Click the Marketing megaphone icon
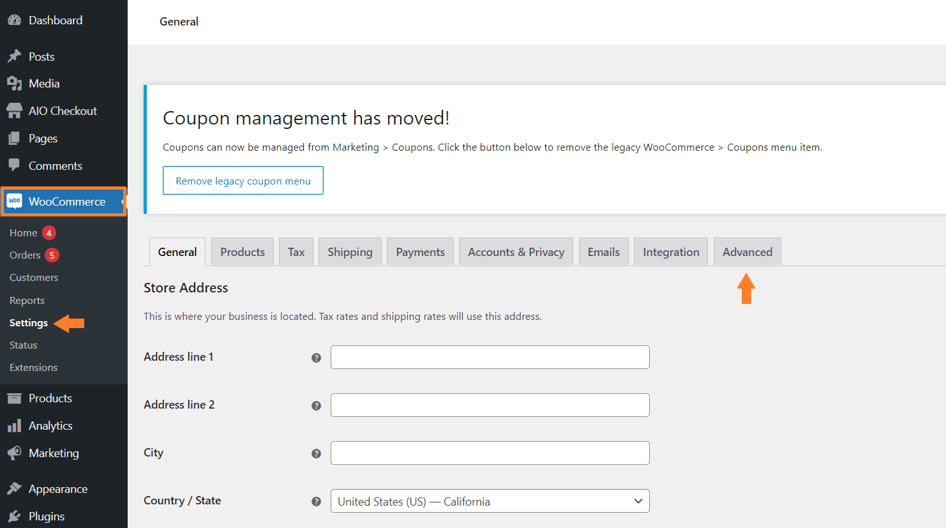The image size is (946, 528). (14, 453)
